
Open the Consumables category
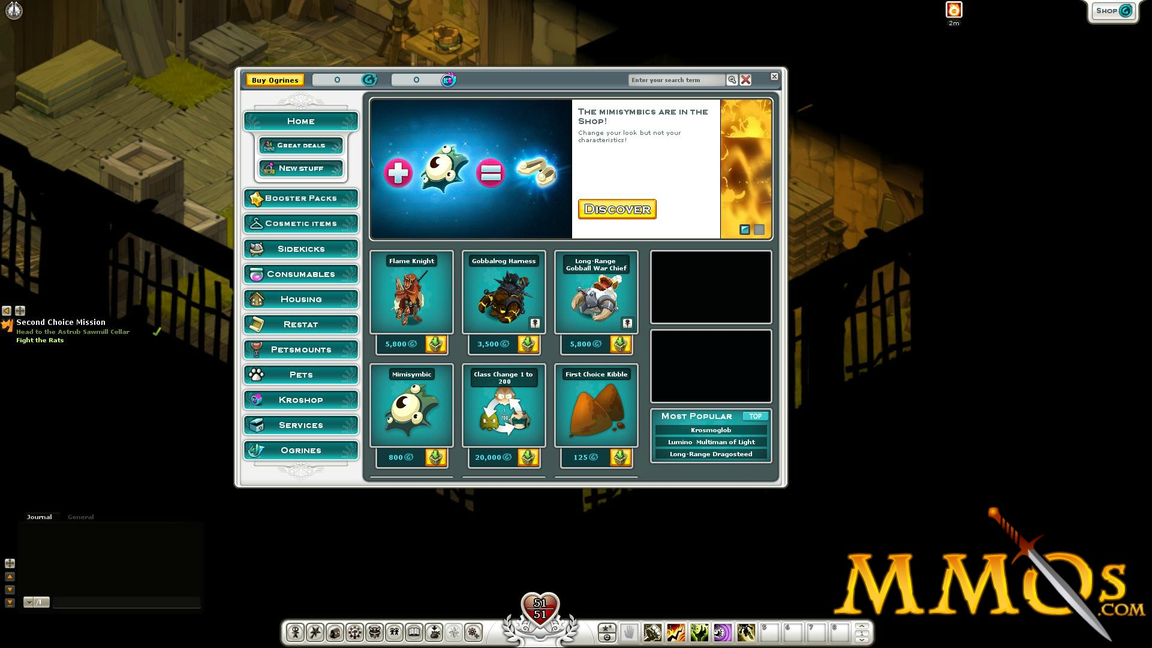pyautogui.click(x=301, y=274)
